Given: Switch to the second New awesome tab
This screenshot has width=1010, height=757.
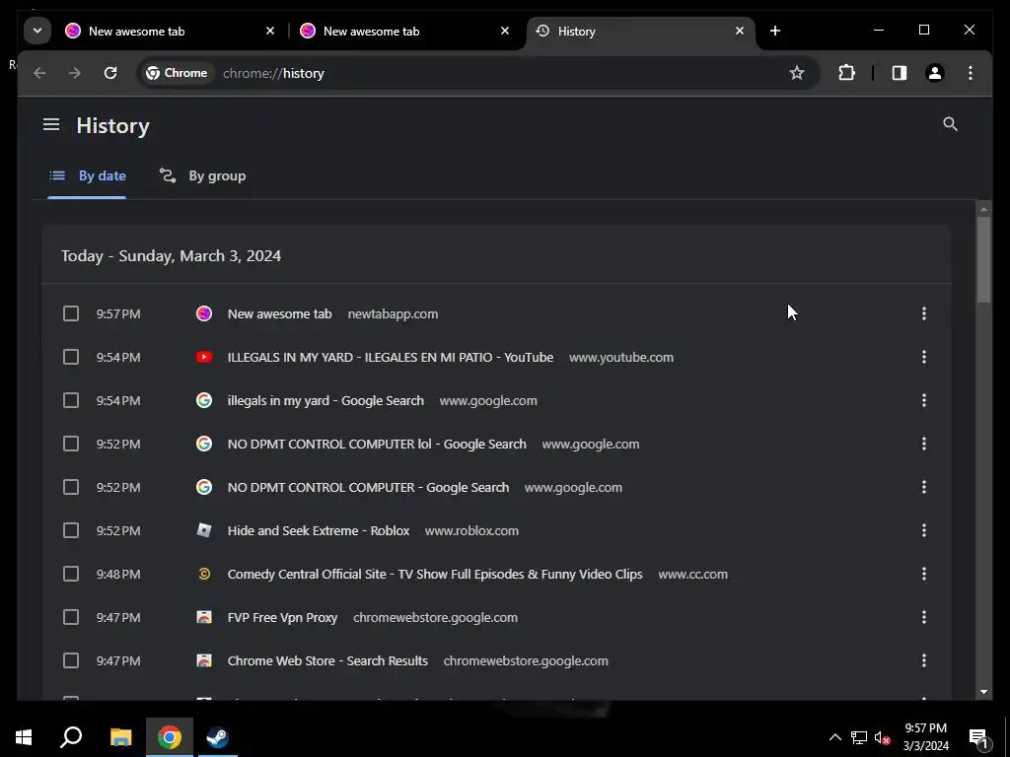Looking at the screenshot, I should coord(405,31).
